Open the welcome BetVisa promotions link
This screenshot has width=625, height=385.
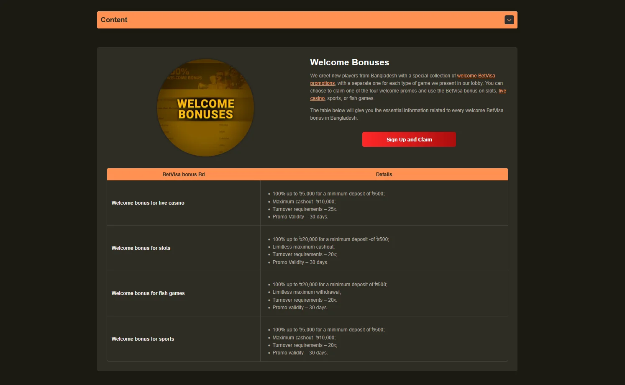[476, 76]
